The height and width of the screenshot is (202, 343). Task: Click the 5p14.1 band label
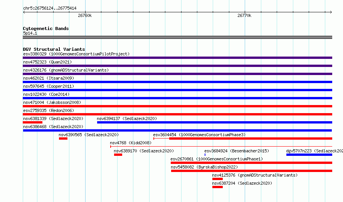tap(30, 33)
